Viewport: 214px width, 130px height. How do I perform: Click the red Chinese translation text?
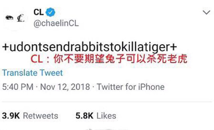coord(120,59)
